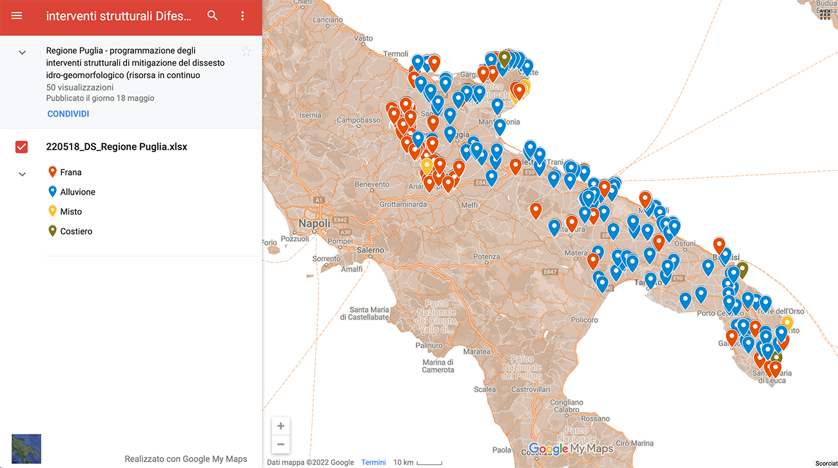Zoom in on the map
Image resolution: width=838 pixels, height=468 pixels.
[280, 426]
